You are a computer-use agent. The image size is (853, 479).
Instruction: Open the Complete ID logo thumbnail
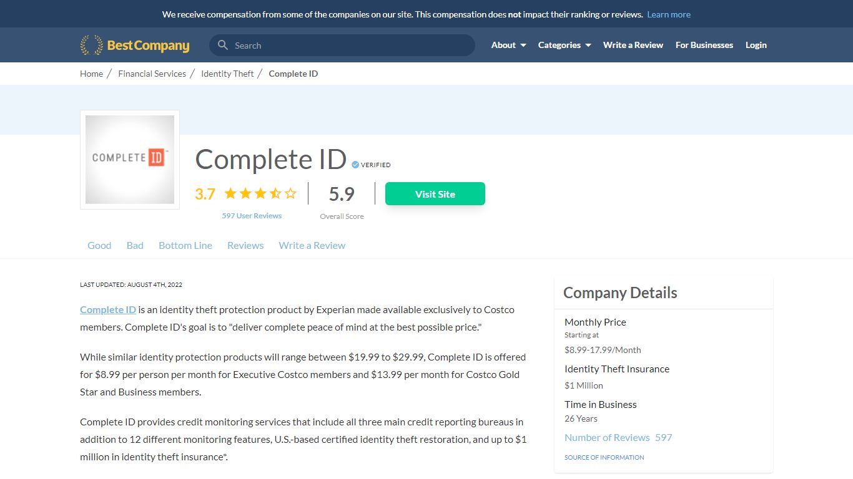click(x=130, y=160)
